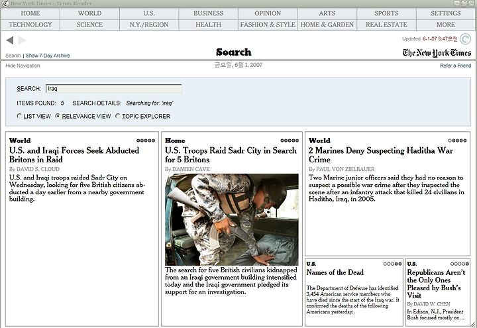Screen dimensions: 477x328
Task: Select the List View radio button
Action: (19, 116)
